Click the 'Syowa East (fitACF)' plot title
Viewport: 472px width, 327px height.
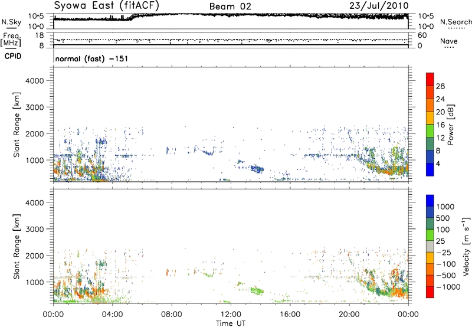107,5
